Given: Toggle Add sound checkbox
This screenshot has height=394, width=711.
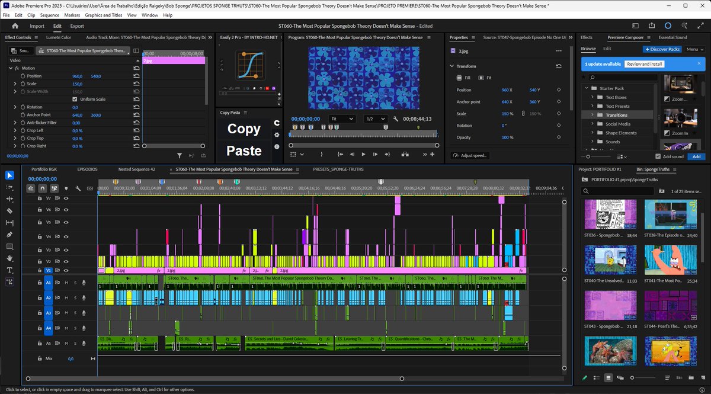Looking at the screenshot, I should 658,156.
